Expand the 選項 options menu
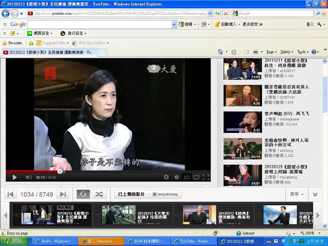This screenshot has height=246, width=328. point(297,194)
